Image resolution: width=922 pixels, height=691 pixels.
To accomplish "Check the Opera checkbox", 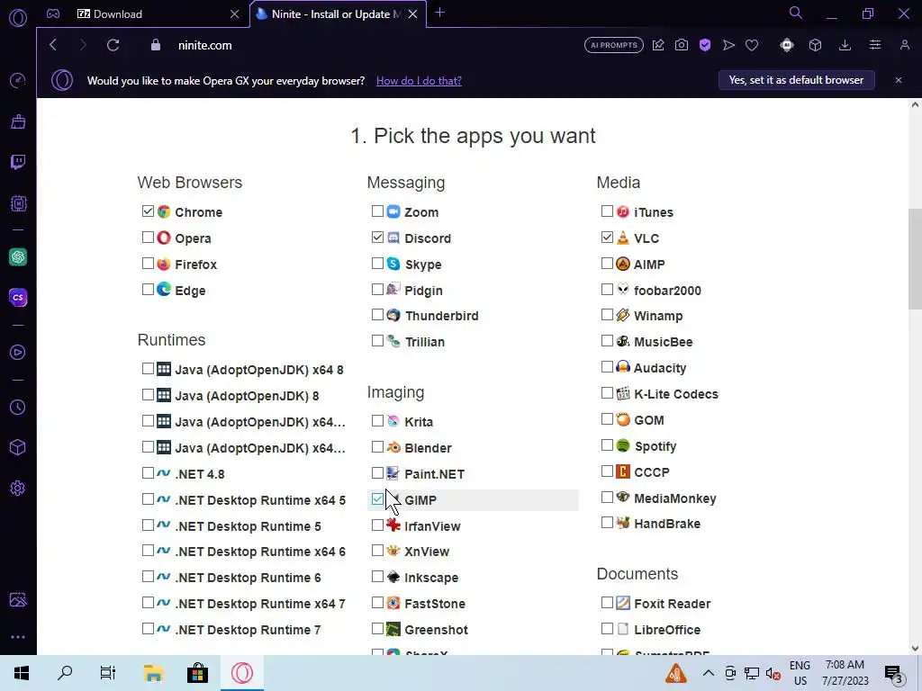I will pos(148,237).
